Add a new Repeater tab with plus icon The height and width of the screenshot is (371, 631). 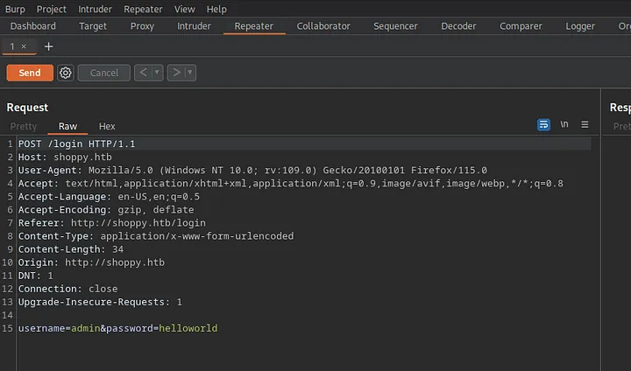48,46
